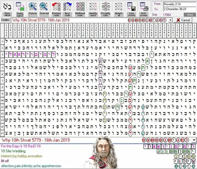This screenshot has height=169, width=197.
Task: Click the Zoom-In magnifier icon
Action: point(33,7)
